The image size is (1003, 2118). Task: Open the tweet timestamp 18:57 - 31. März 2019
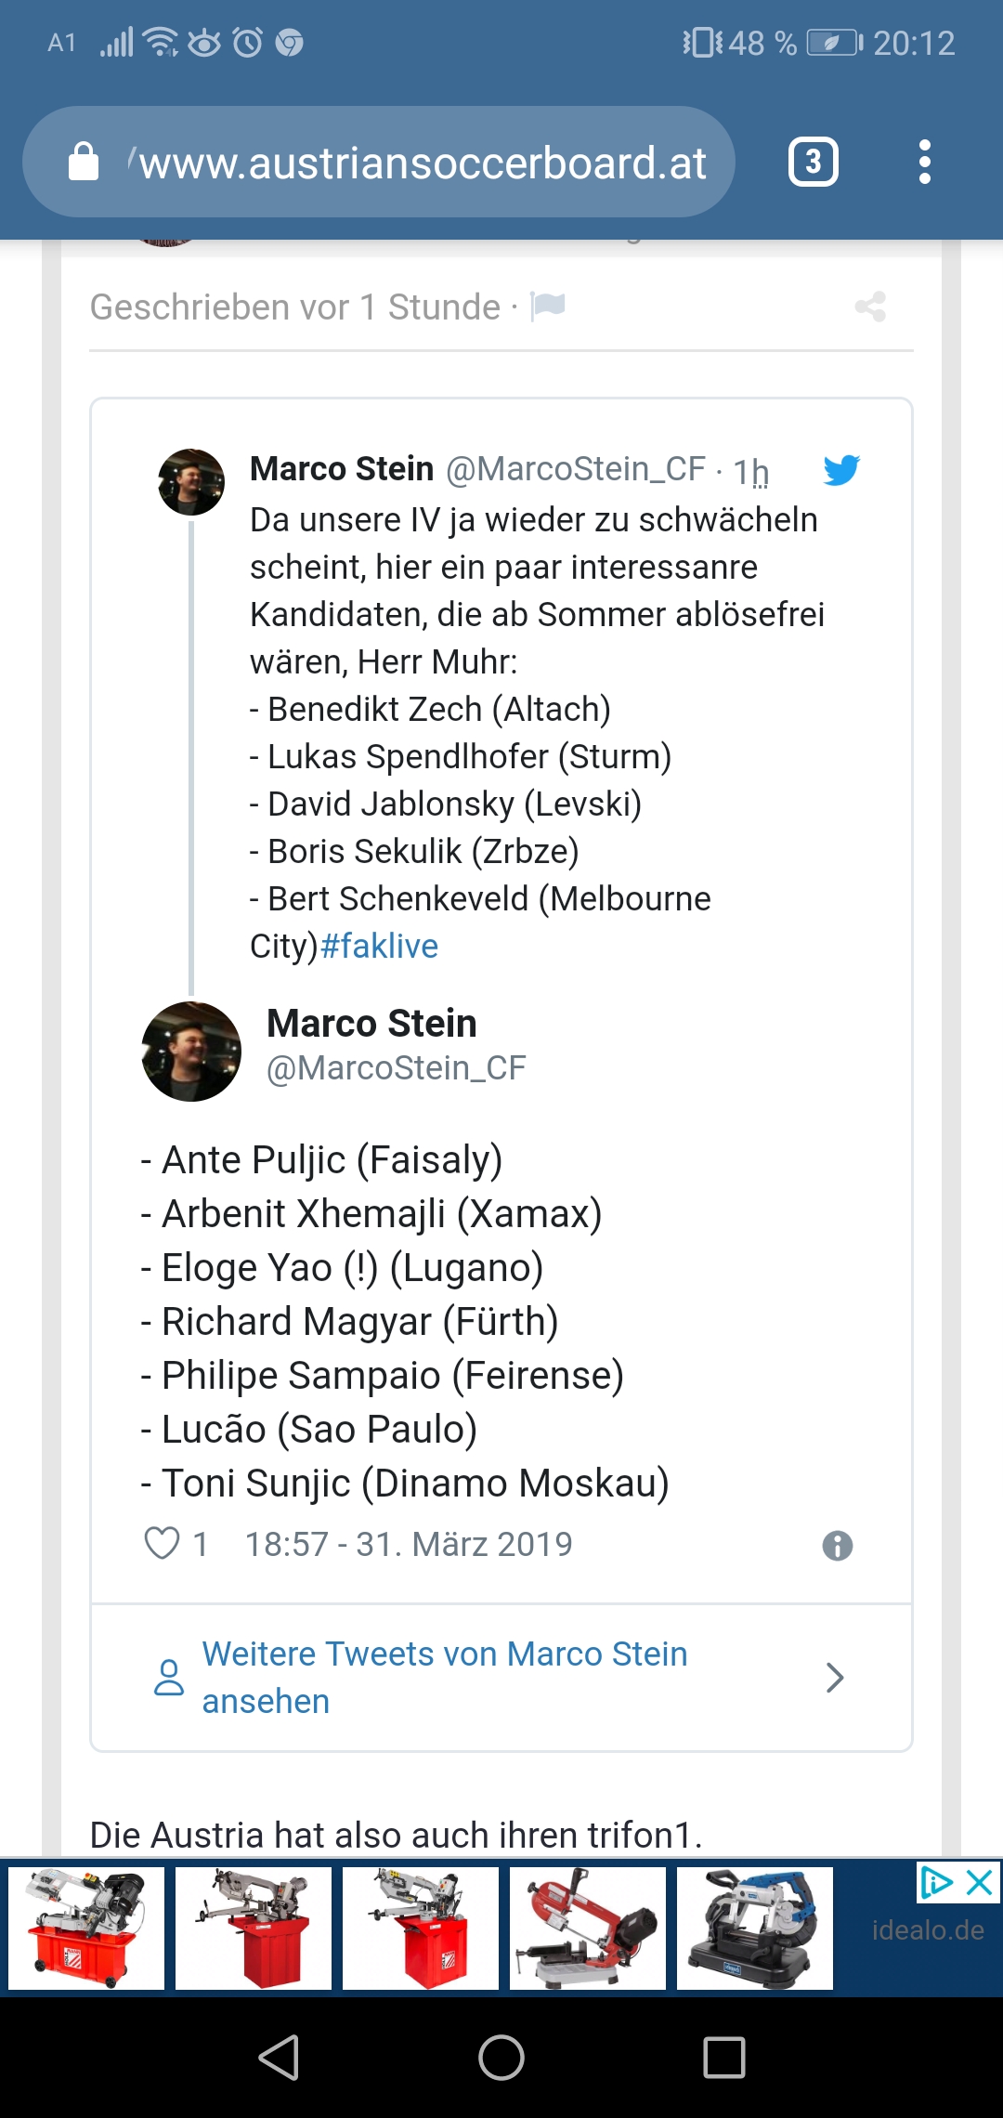pyautogui.click(x=409, y=1544)
